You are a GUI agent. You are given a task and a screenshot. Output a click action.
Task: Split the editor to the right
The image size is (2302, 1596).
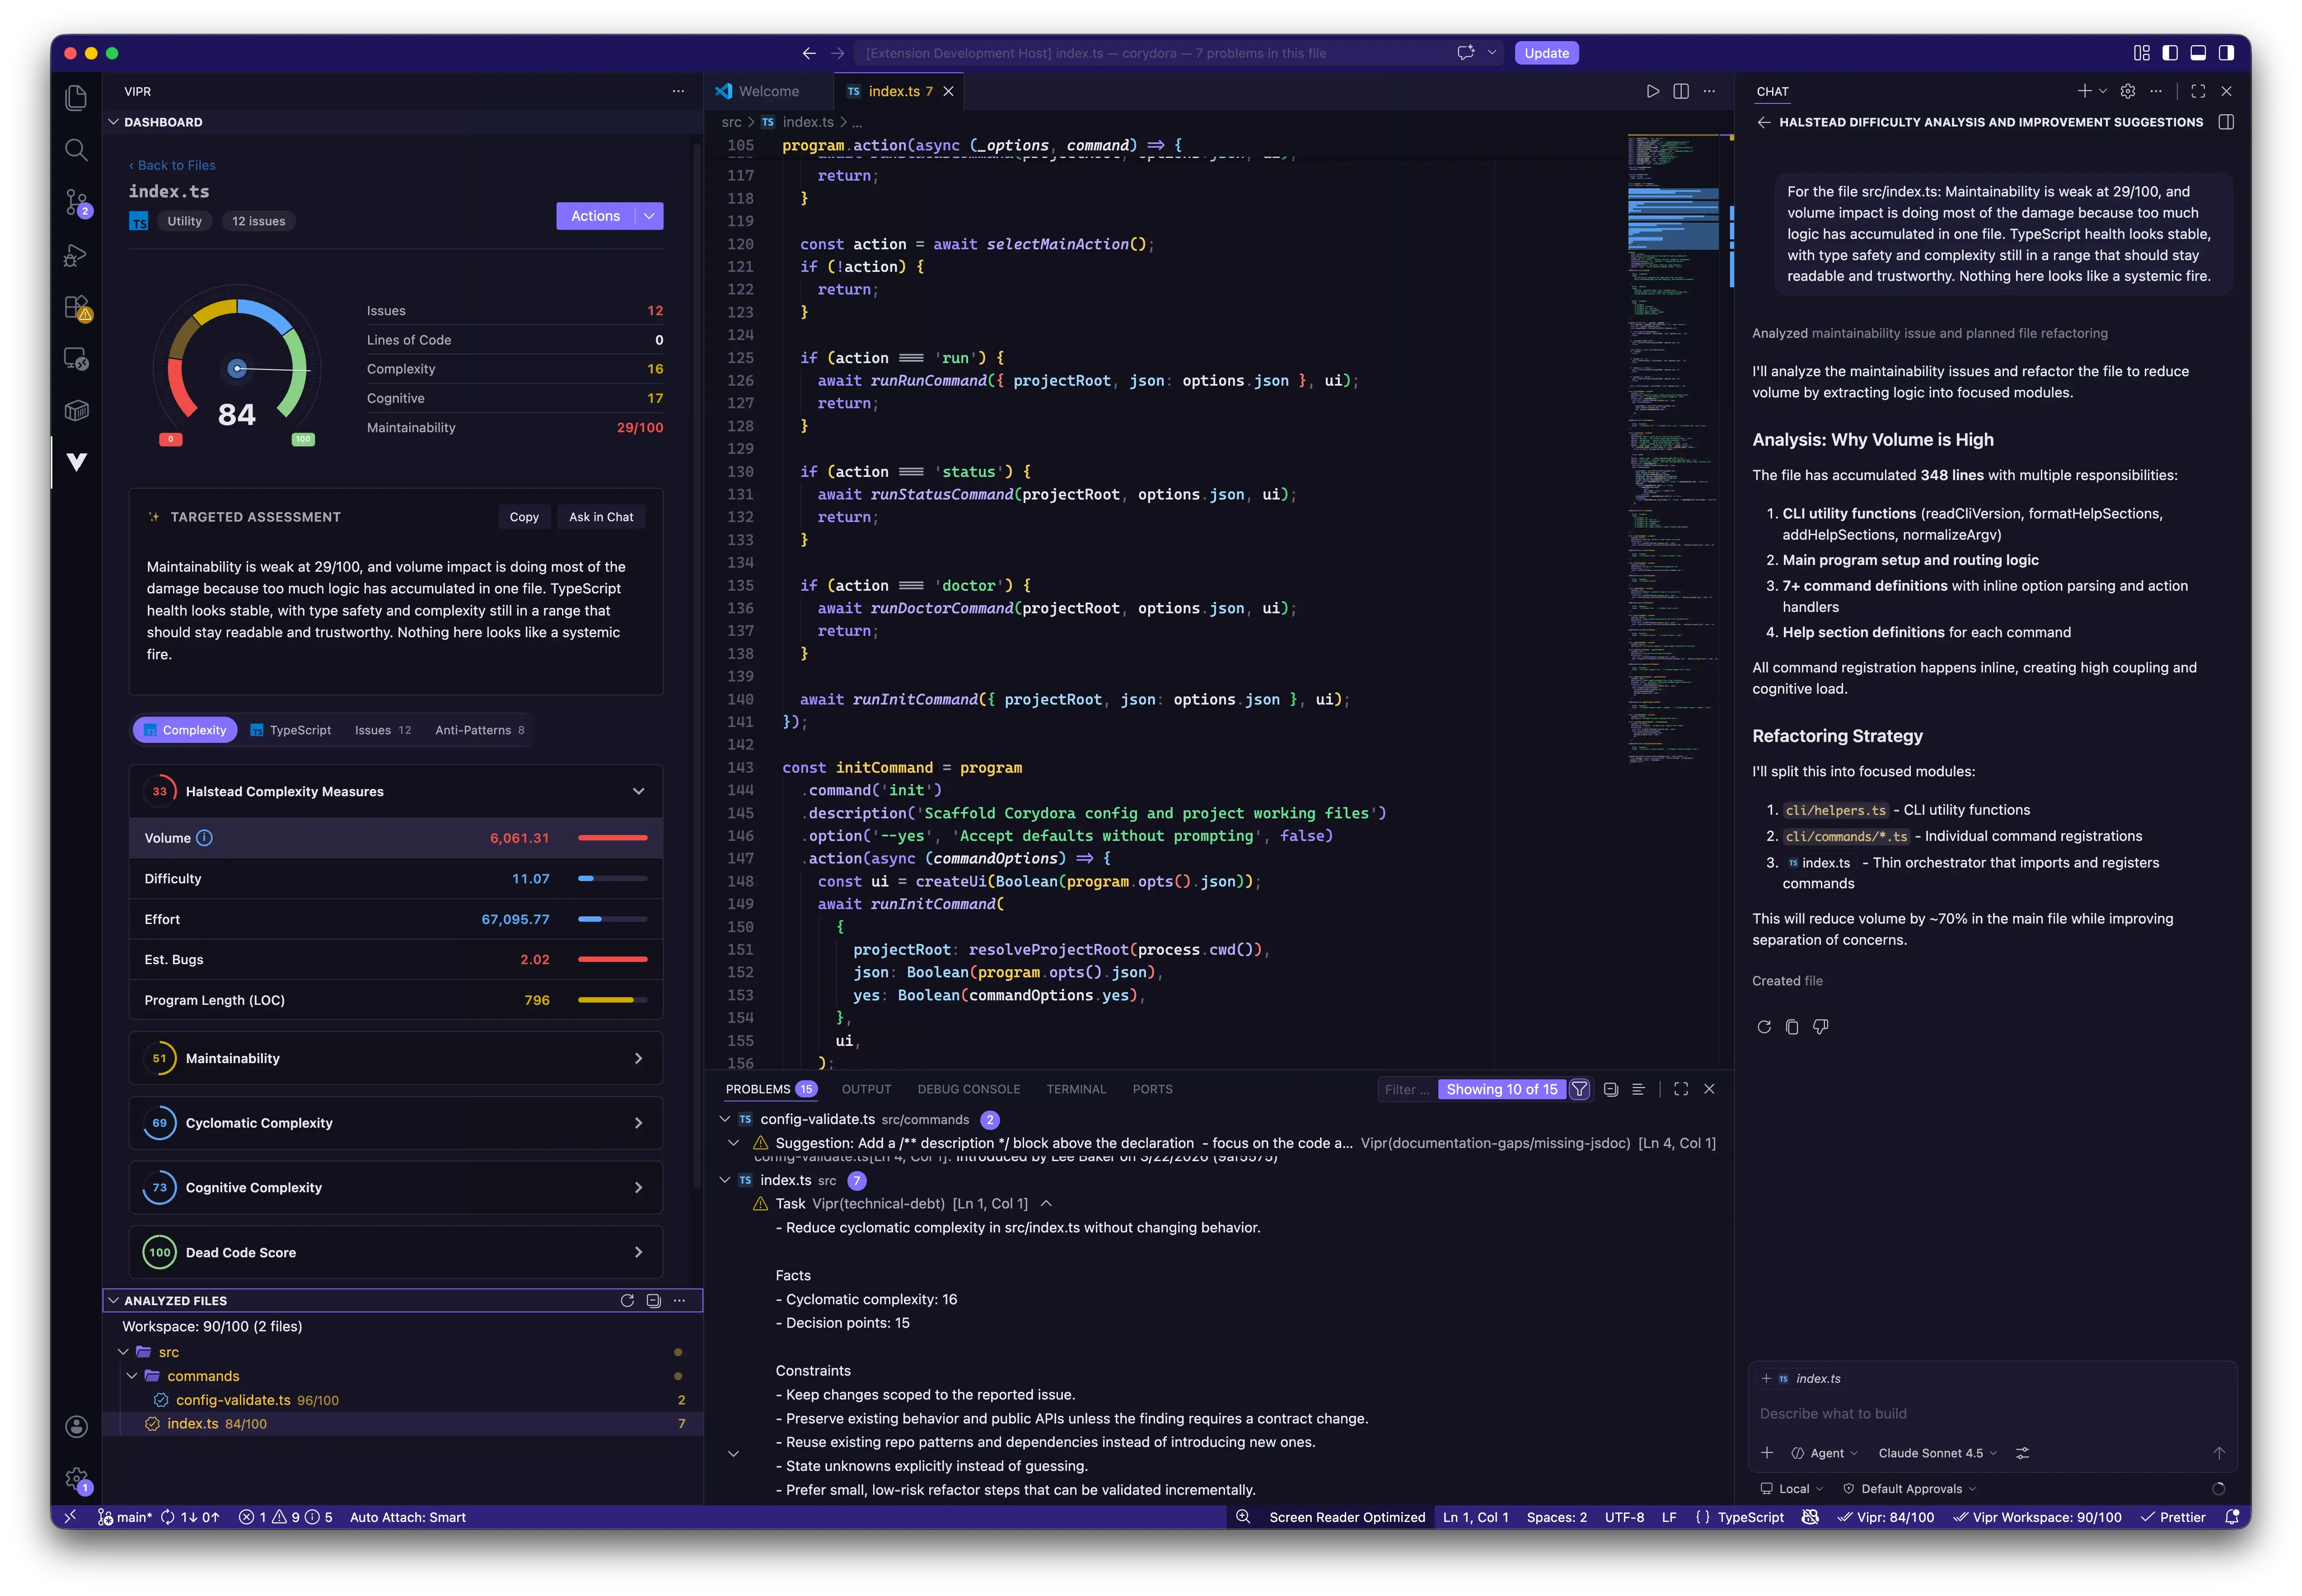[1681, 91]
